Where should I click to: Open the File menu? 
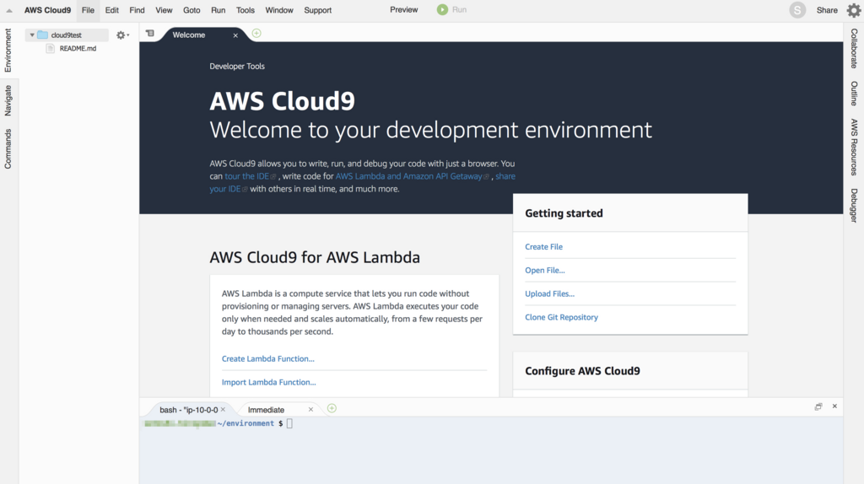[88, 10]
